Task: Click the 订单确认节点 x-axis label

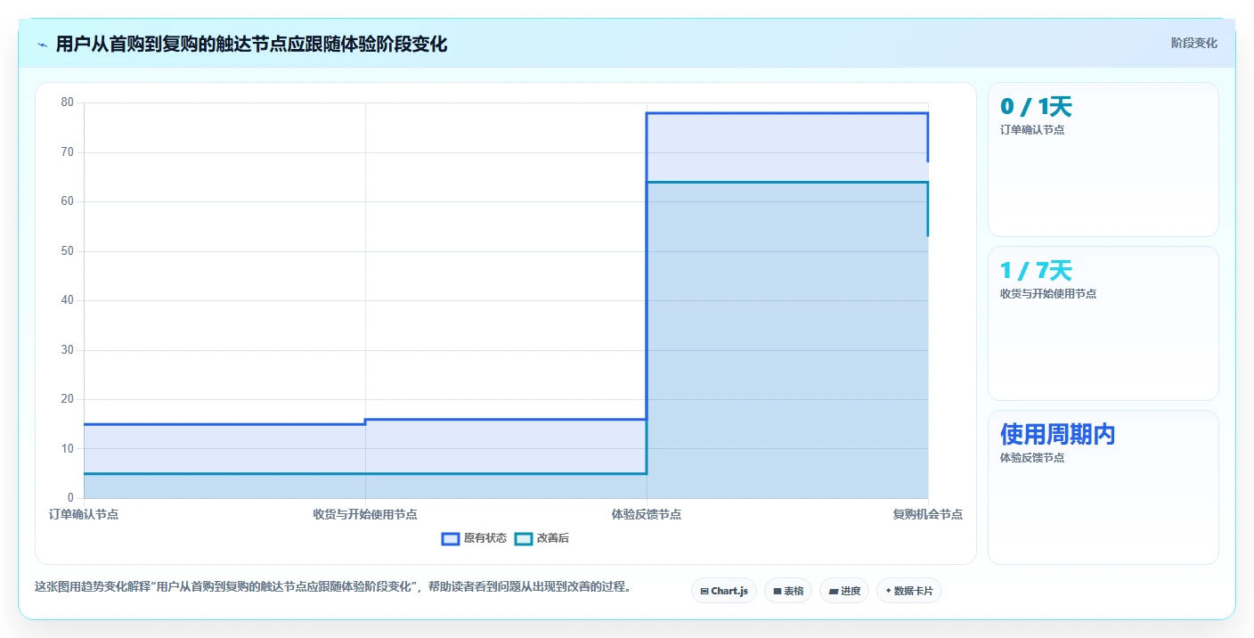Action: (84, 515)
